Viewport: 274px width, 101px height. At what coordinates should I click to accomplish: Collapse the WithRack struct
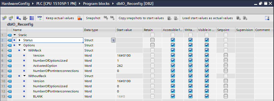[x=24, y=50]
